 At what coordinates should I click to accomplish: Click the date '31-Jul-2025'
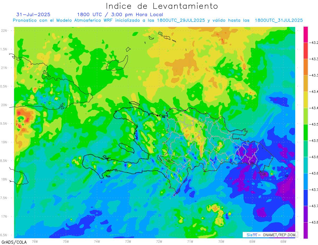click(33, 15)
